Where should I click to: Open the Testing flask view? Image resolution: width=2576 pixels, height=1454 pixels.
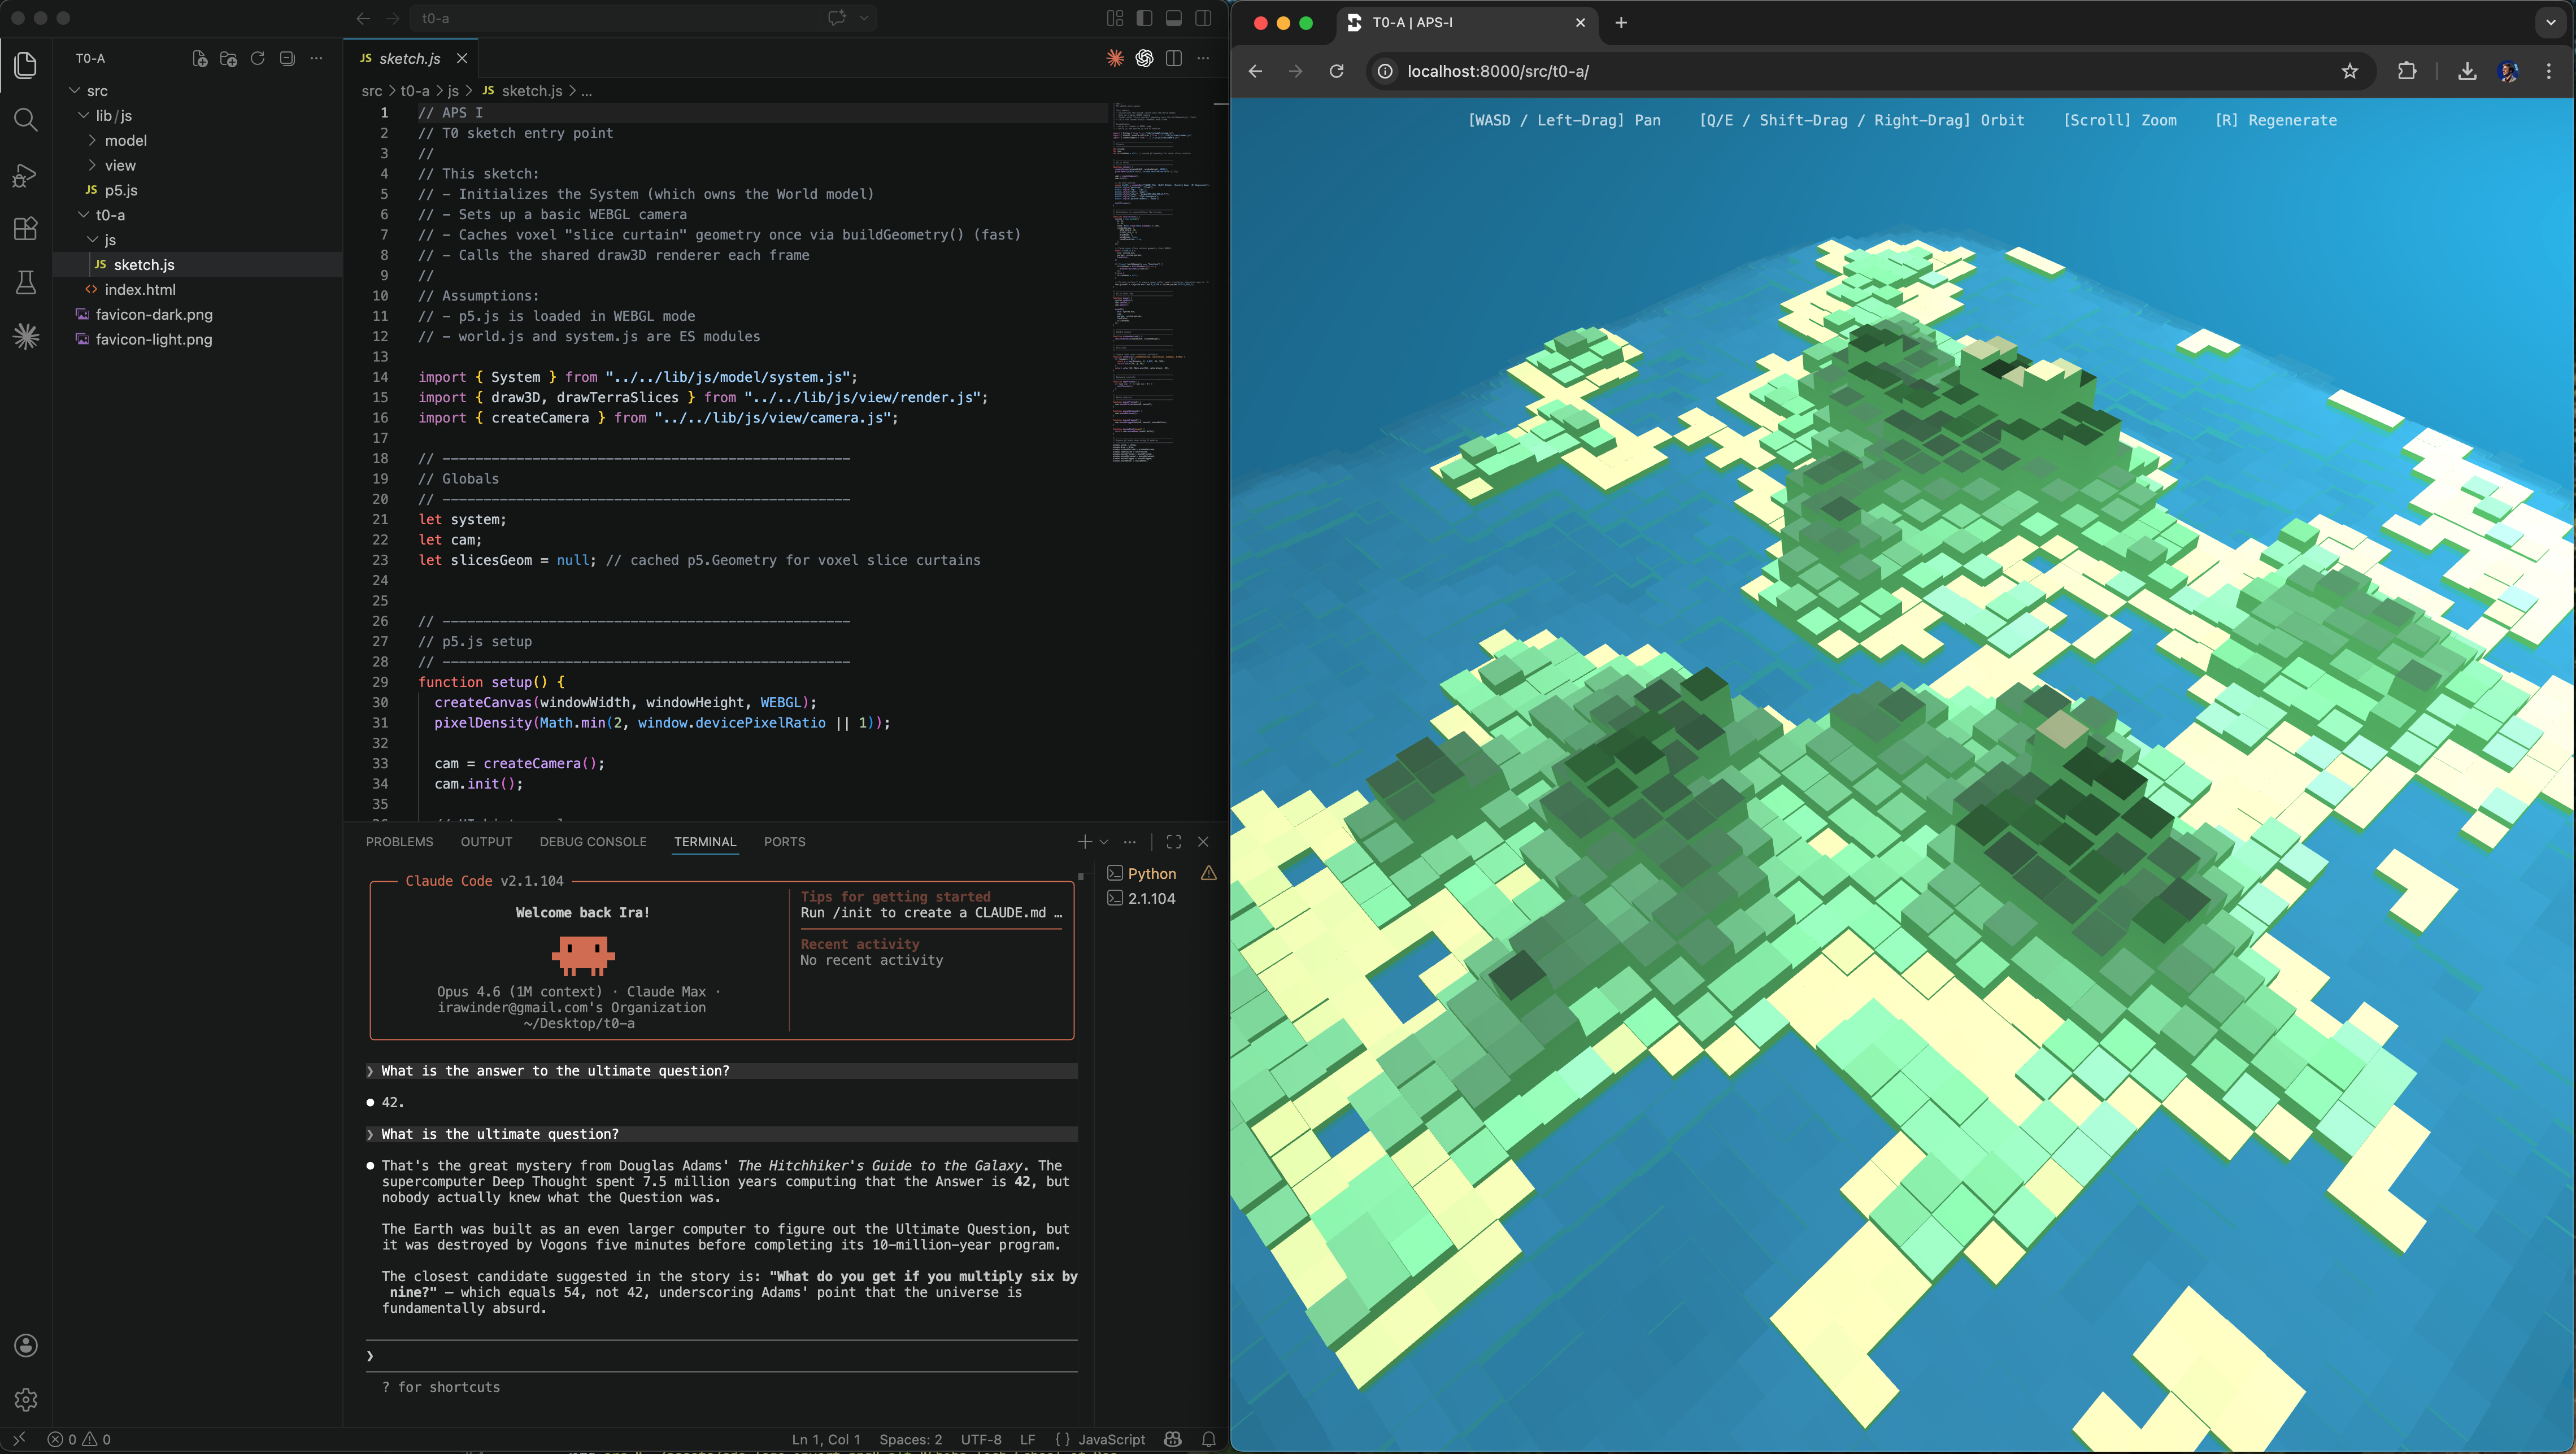pos(26,283)
